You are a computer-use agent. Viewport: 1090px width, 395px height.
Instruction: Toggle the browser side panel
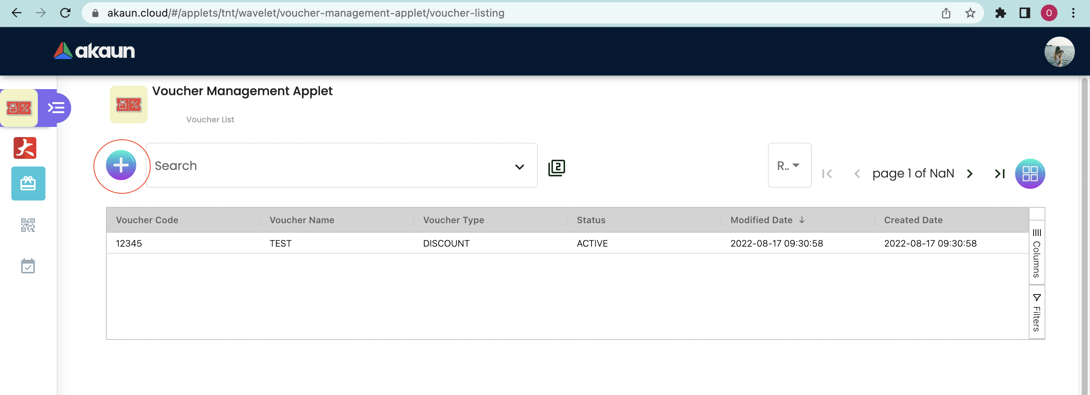[x=1025, y=13]
